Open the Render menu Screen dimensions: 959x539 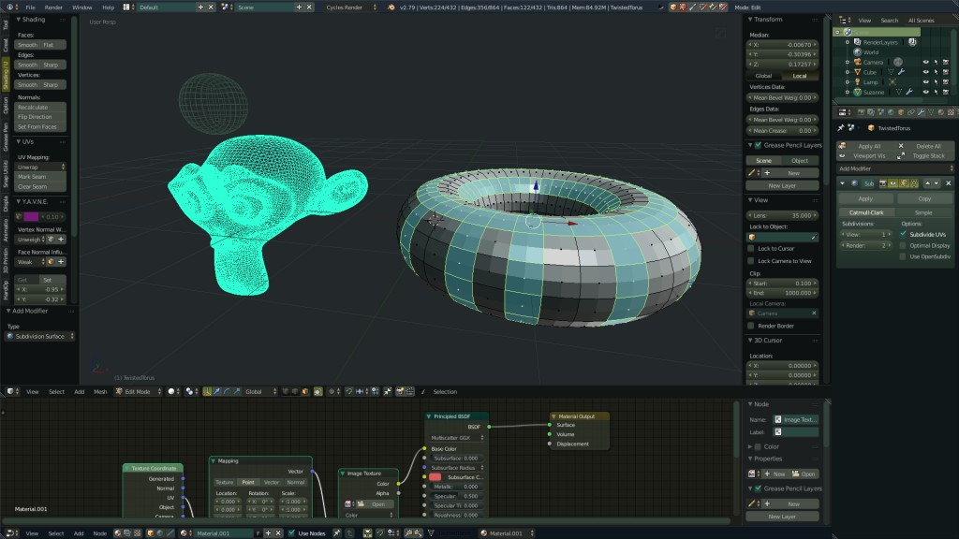(53, 7)
